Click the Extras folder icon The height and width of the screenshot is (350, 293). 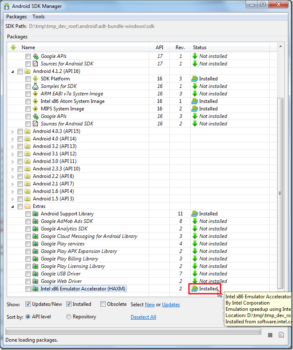(27, 206)
